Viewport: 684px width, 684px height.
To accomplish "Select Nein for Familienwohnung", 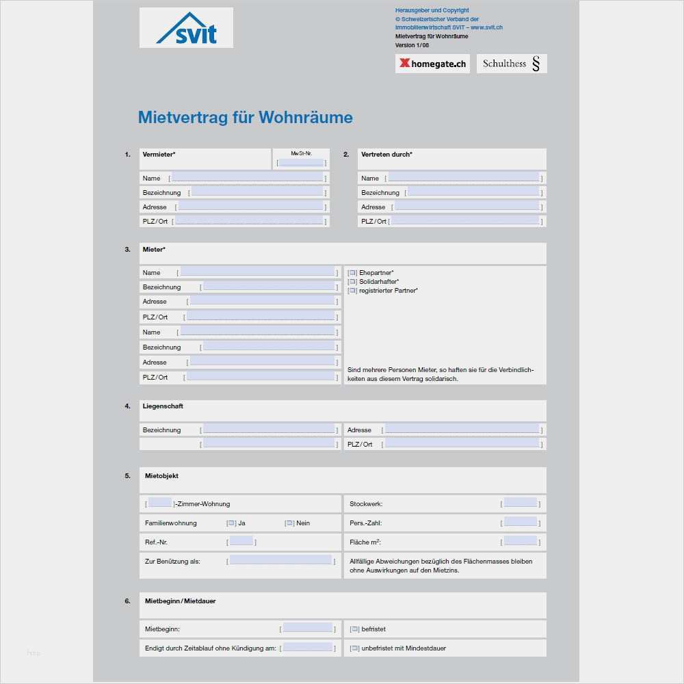I will point(289,523).
